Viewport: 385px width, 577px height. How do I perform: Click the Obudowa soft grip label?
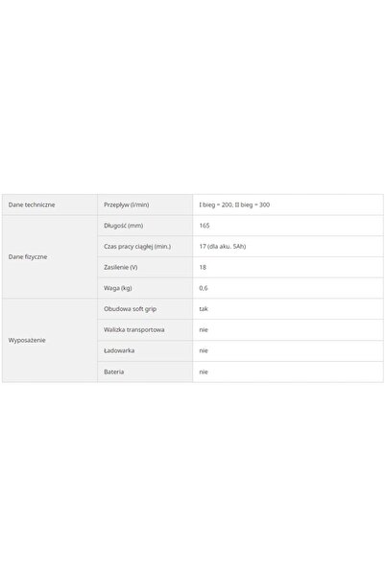(131, 309)
